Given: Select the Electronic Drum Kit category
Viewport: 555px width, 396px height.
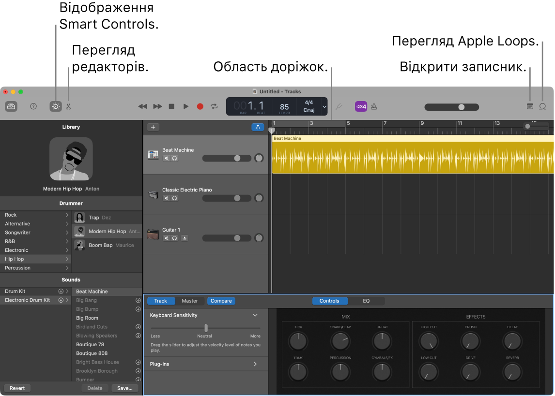Looking at the screenshot, I should click(x=35, y=300).
